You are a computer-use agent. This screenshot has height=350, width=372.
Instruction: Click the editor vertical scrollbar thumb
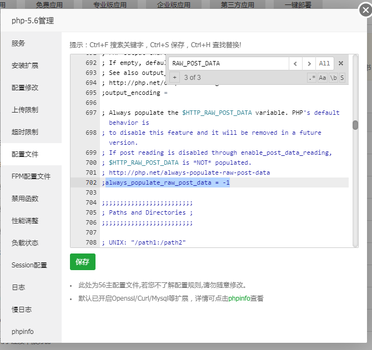click(x=355, y=125)
